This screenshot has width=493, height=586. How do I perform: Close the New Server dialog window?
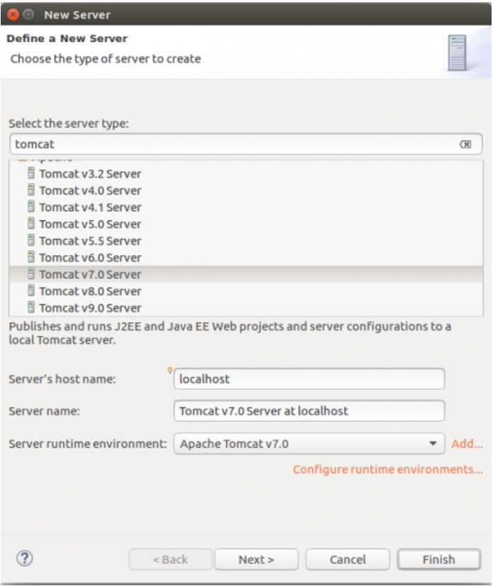click(x=12, y=14)
